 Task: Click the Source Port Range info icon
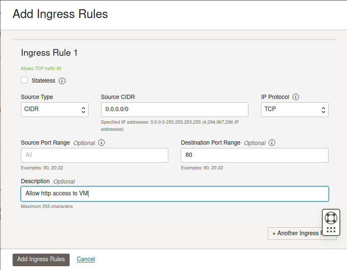102,143
